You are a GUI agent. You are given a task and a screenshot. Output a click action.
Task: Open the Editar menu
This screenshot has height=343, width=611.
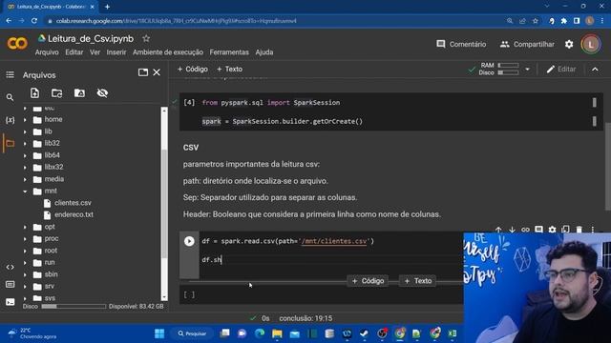pos(74,52)
